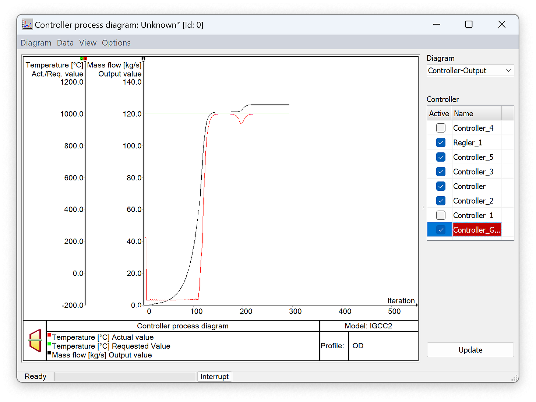Click the Controller process diagram caption below chart
The image size is (536, 402).
pos(183,326)
